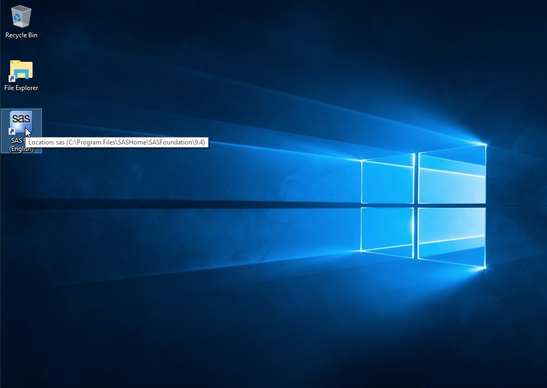This screenshot has width=547, height=388.
Task: Click the word 'Location:' in the tooltip
Action: 41,142
